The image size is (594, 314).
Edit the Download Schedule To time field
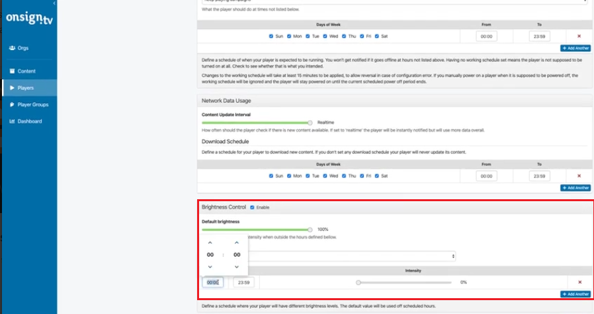pyautogui.click(x=540, y=176)
